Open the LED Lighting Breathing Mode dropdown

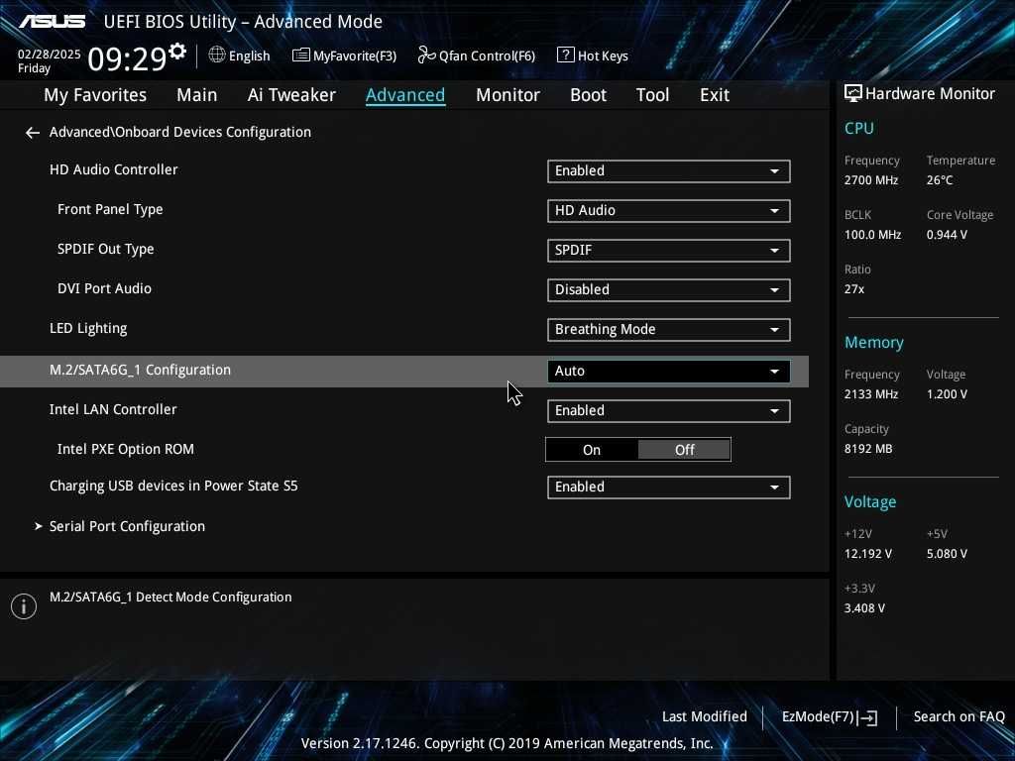(x=669, y=329)
